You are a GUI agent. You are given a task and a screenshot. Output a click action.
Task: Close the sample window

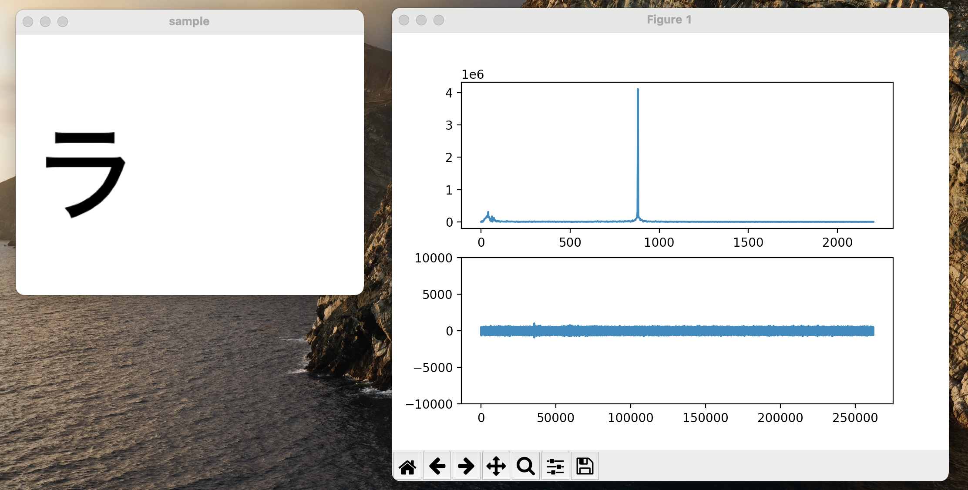(28, 22)
